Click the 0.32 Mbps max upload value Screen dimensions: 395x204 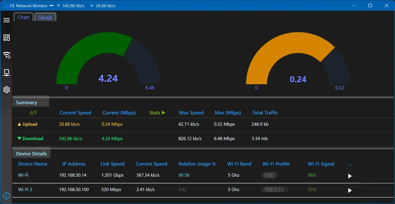pos(224,124)
